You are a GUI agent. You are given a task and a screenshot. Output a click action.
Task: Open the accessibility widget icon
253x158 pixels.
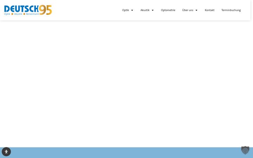pyautogui.click(x=6, y=152)
